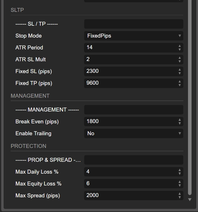Increase the Fixed TP (pips) value
198x212 pixels.
click(x=180, y=82)
